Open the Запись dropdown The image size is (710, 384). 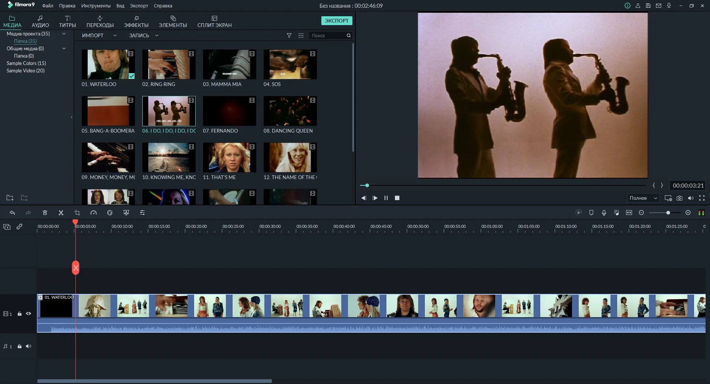tap(144, 35)
